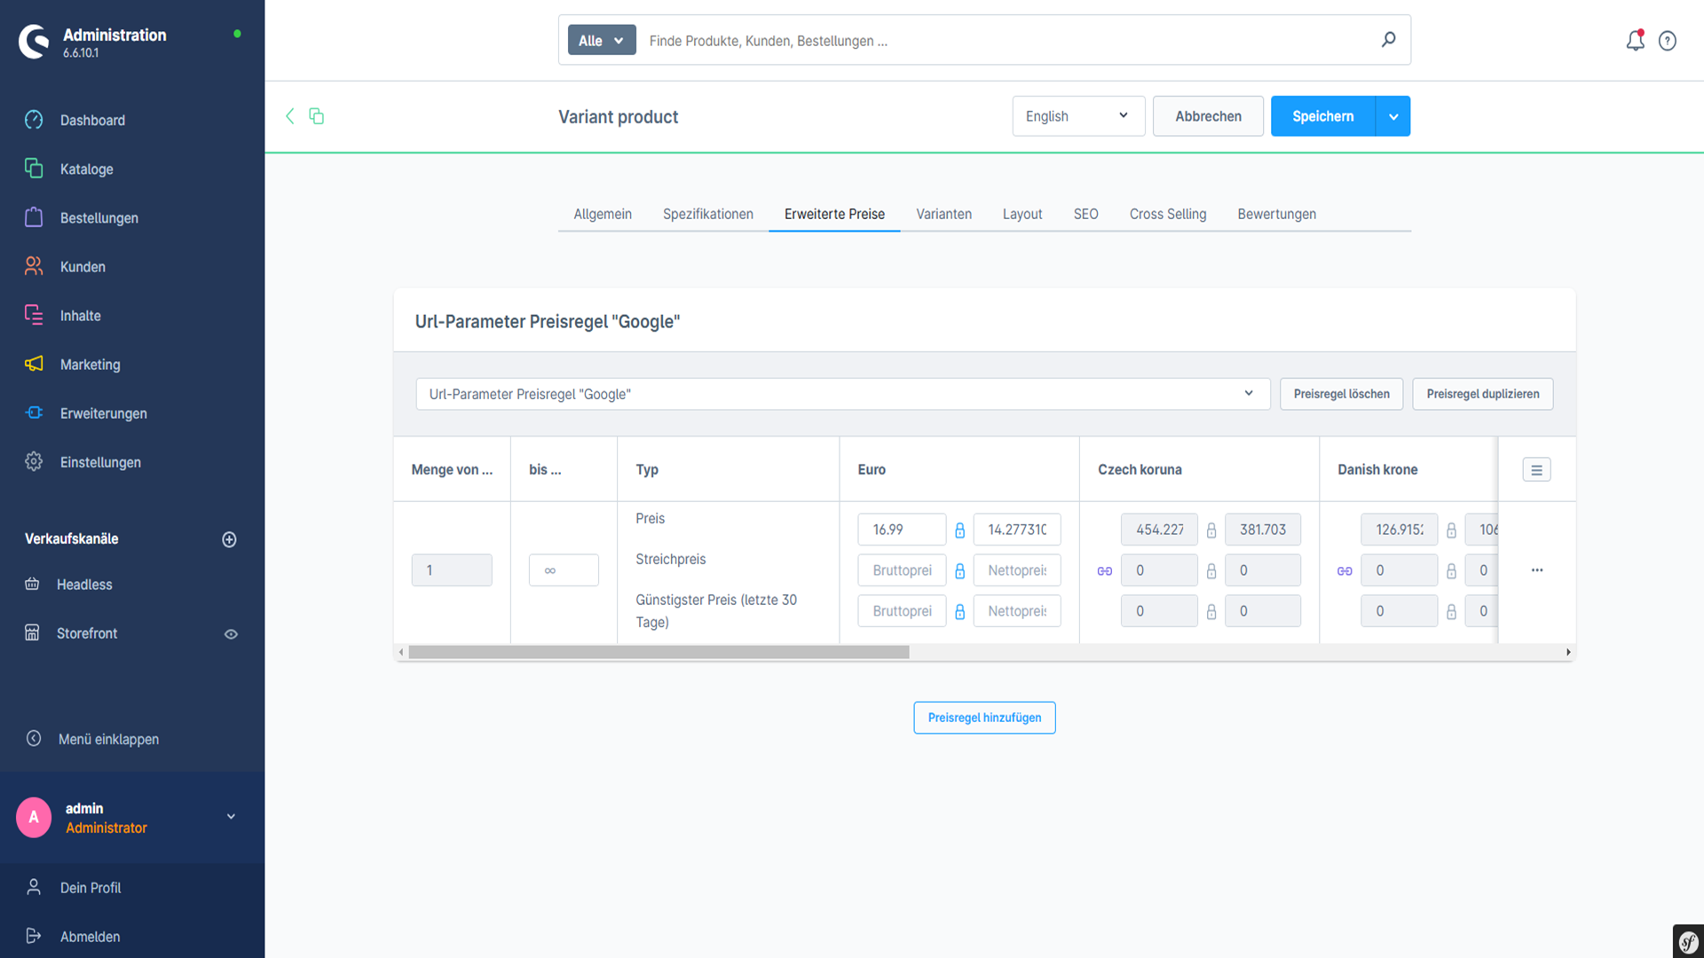
Task: Go to Bestellungen section
Action: click(99, 218)
